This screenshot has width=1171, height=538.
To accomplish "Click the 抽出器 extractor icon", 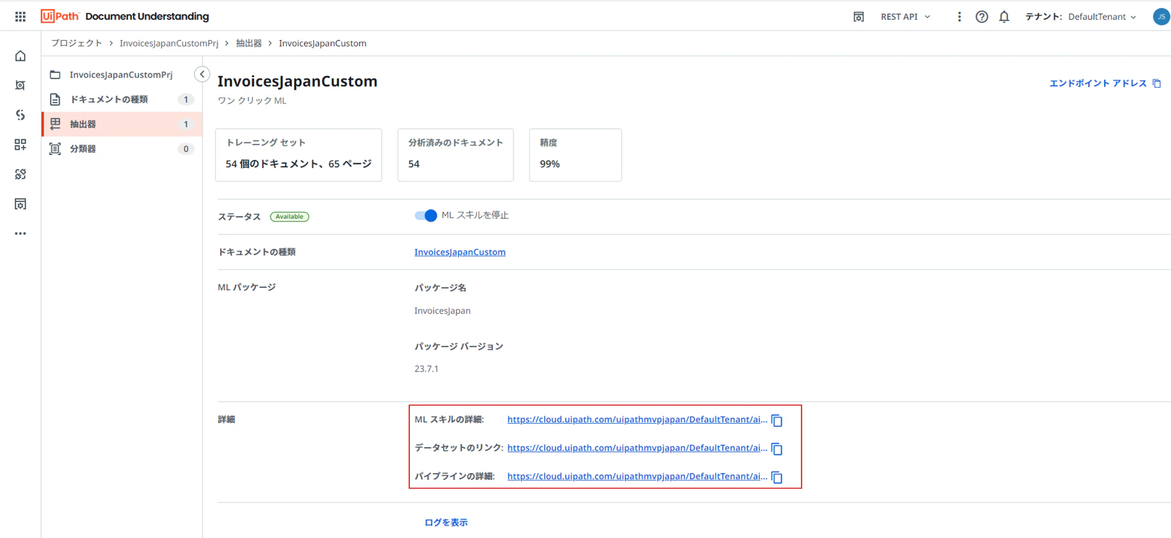I will click(x=55, y=124).
